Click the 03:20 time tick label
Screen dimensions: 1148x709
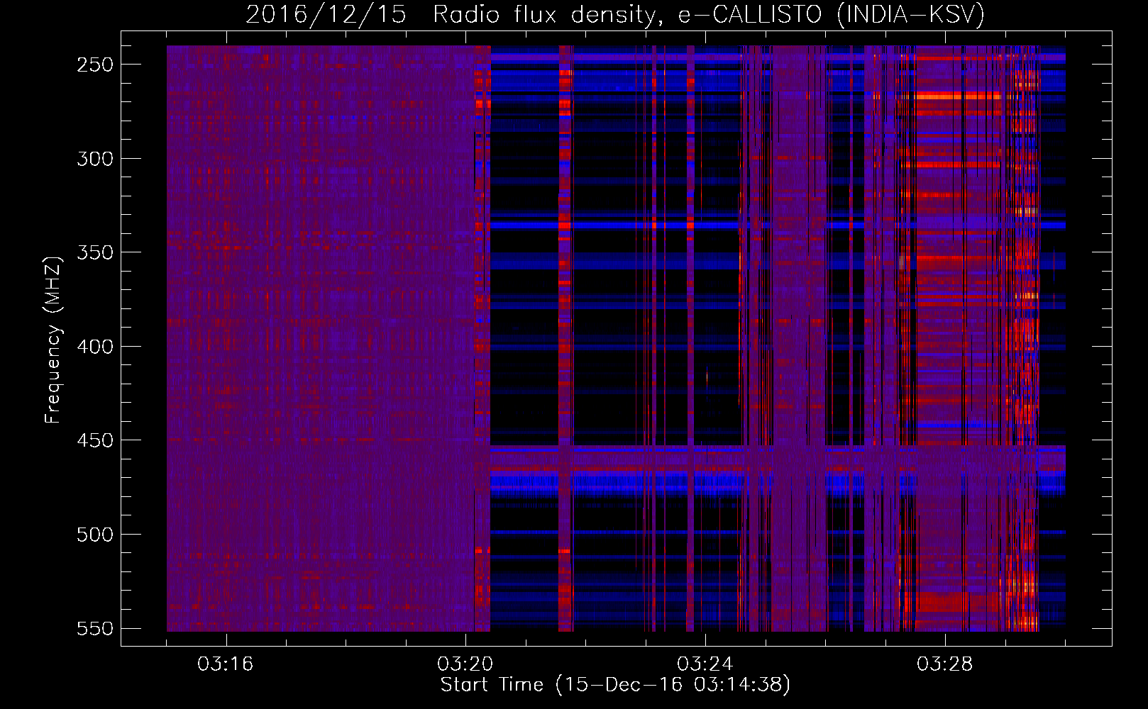[465, 664]
